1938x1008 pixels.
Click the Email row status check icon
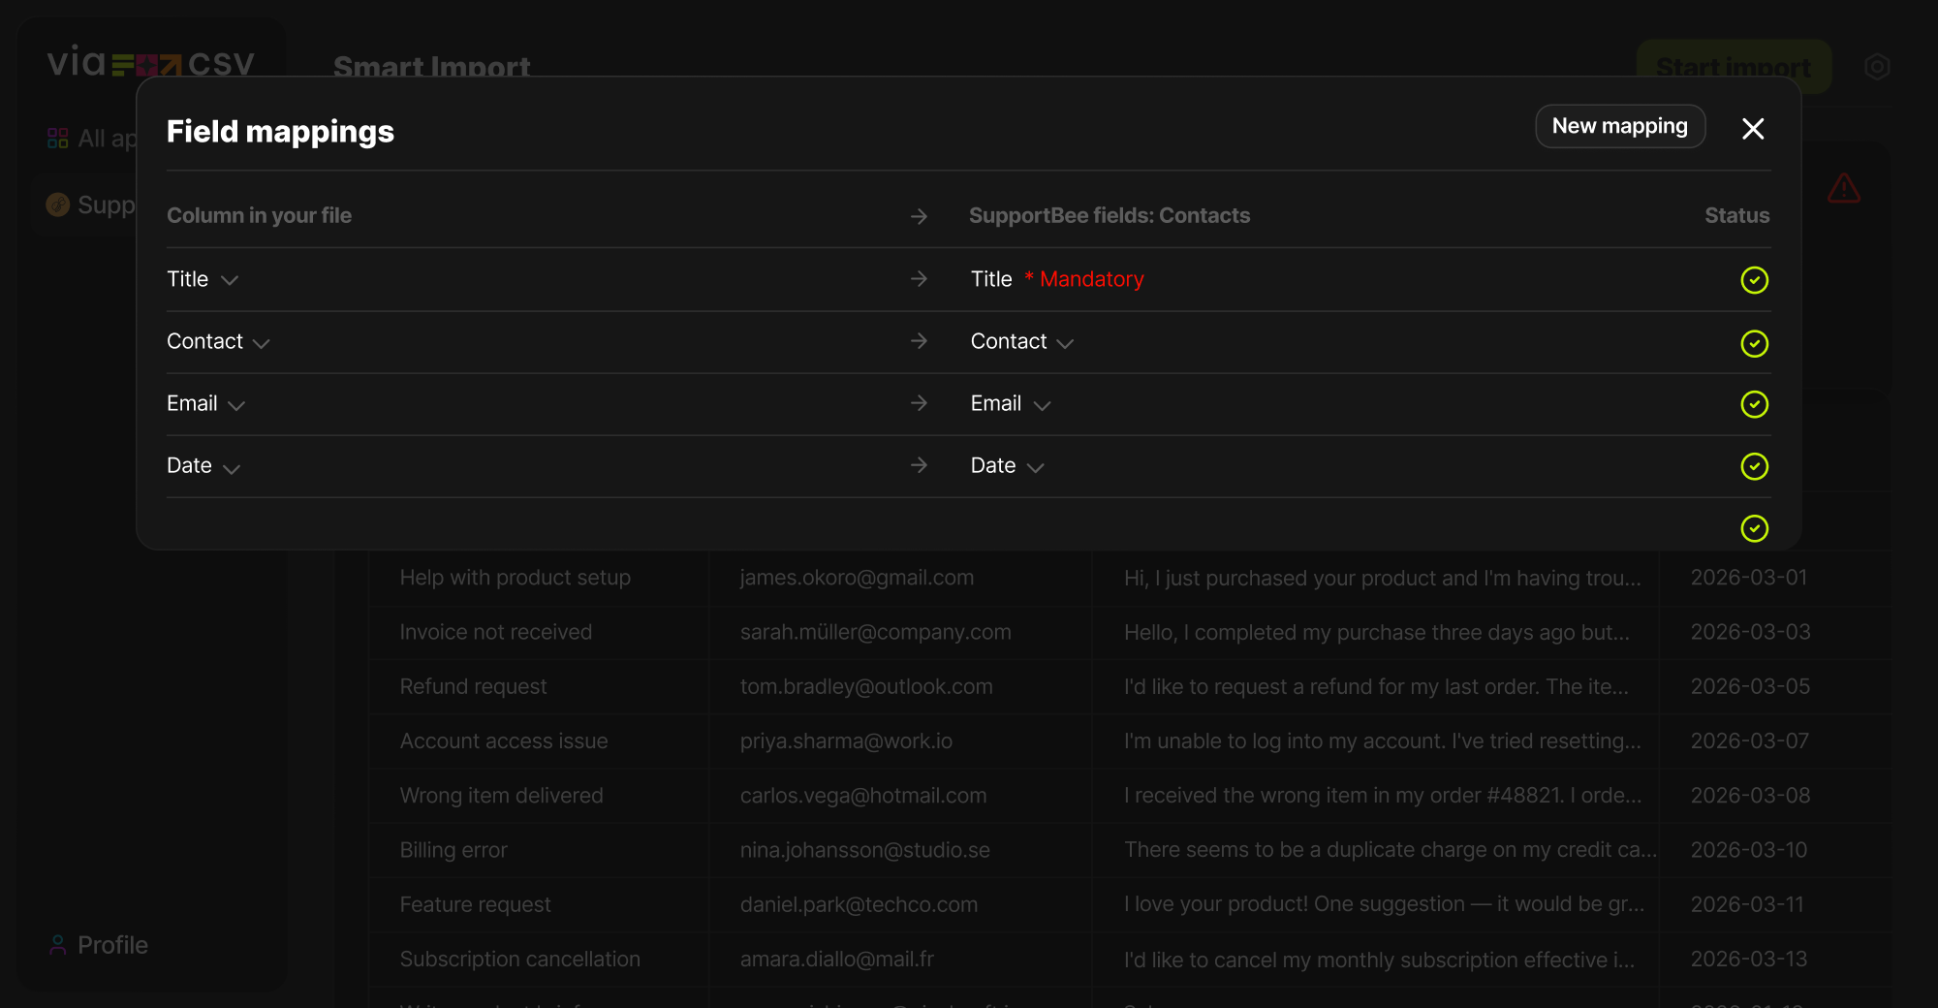1755,404
